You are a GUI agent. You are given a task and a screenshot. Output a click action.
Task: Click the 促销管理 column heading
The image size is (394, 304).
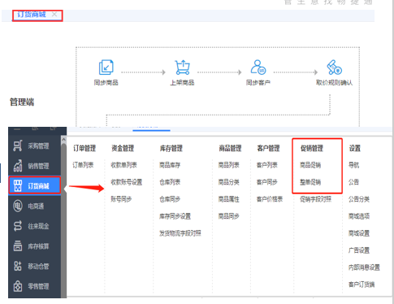pyautogui.click(x=312, y=148)
